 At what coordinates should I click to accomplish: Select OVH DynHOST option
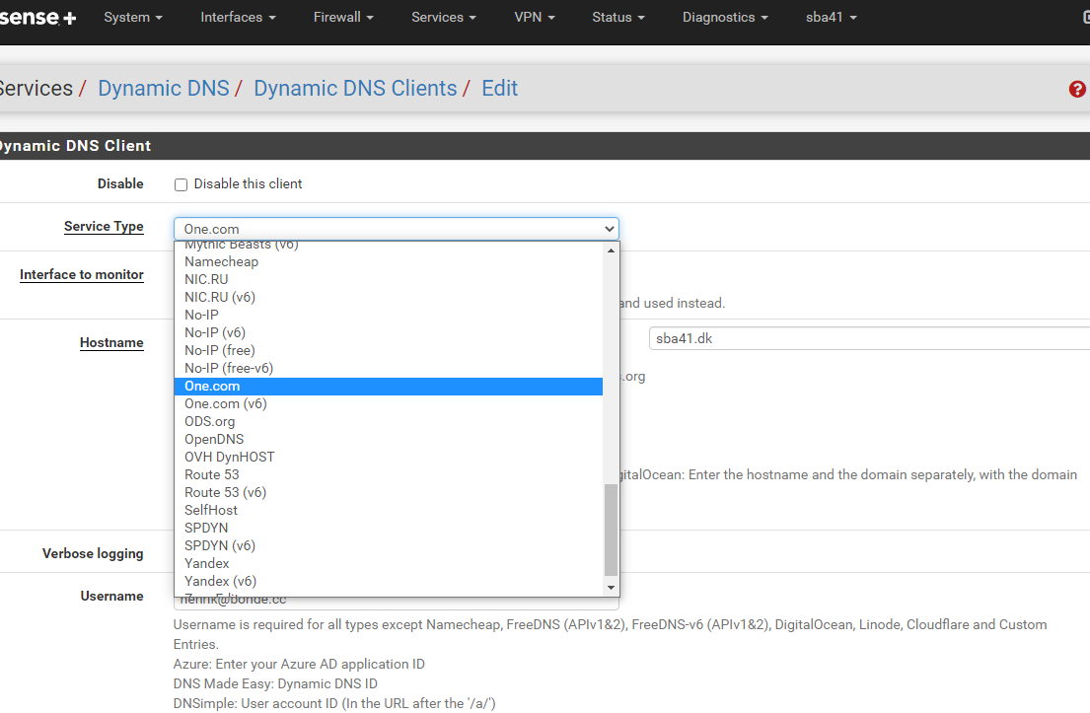pyautogui.click(x=388, y=458)
